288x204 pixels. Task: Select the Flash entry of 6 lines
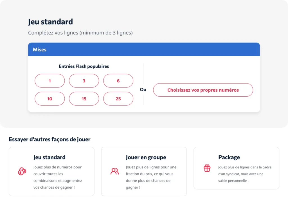(118, 81)
